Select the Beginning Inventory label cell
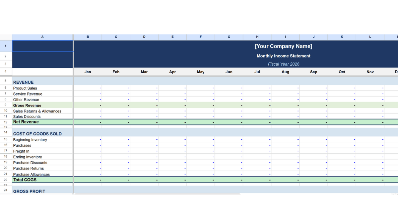Screen dimensions: 398x224 (30, 139)
